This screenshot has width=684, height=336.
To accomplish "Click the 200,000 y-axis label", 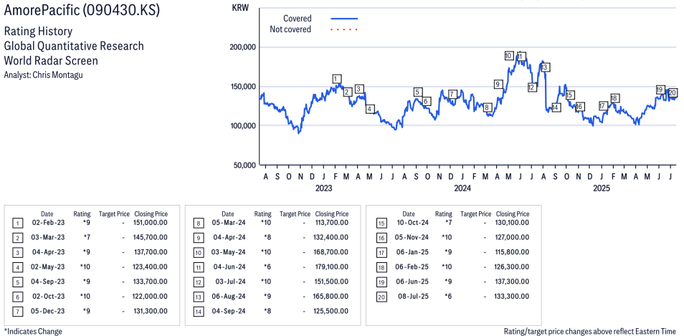I will click(x=243, y=47).
